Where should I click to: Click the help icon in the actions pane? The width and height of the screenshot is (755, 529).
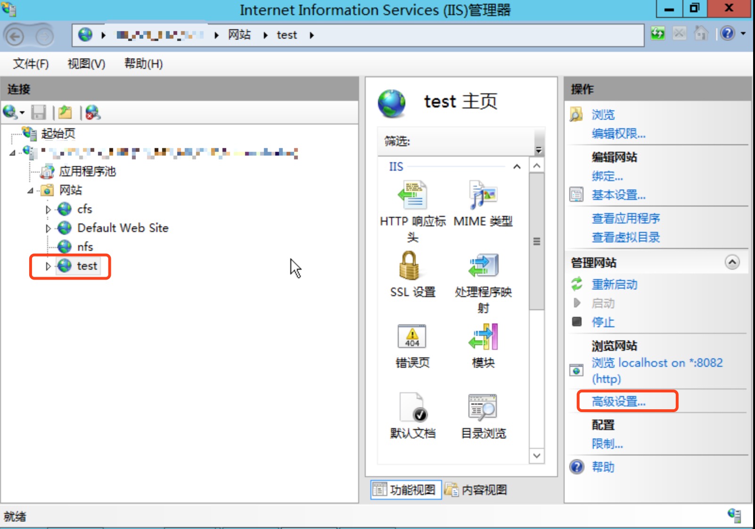[577, 467]
